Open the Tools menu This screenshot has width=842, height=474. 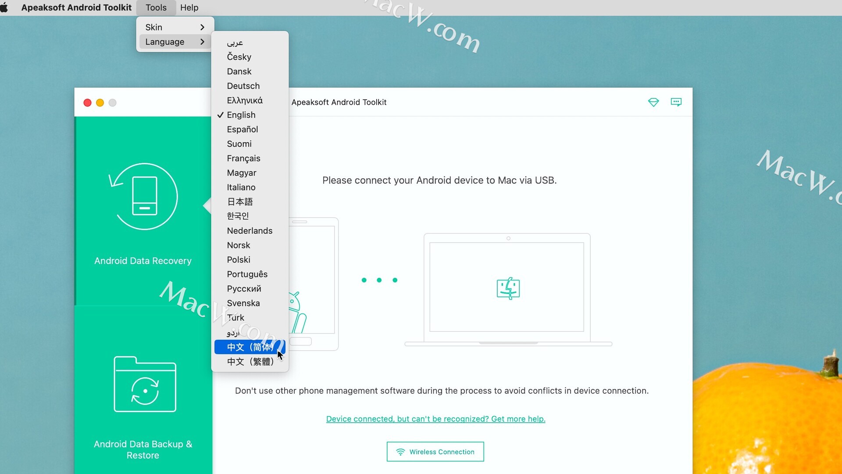(156, 7)
